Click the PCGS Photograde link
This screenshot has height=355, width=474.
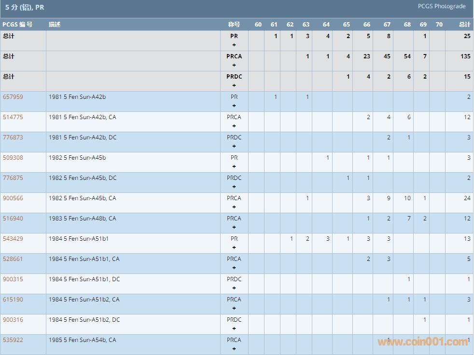coord(441,6)
